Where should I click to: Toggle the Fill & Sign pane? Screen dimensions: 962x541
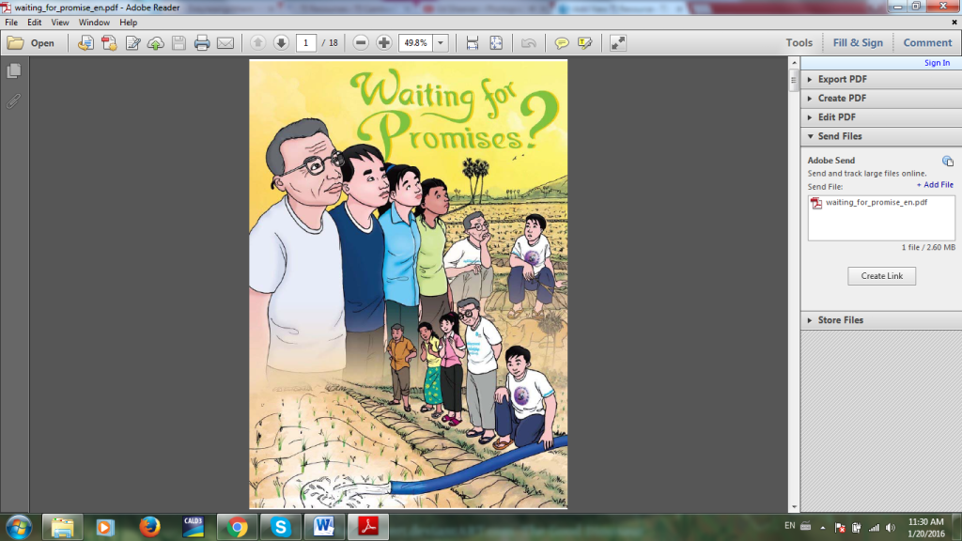coord(858,42)
